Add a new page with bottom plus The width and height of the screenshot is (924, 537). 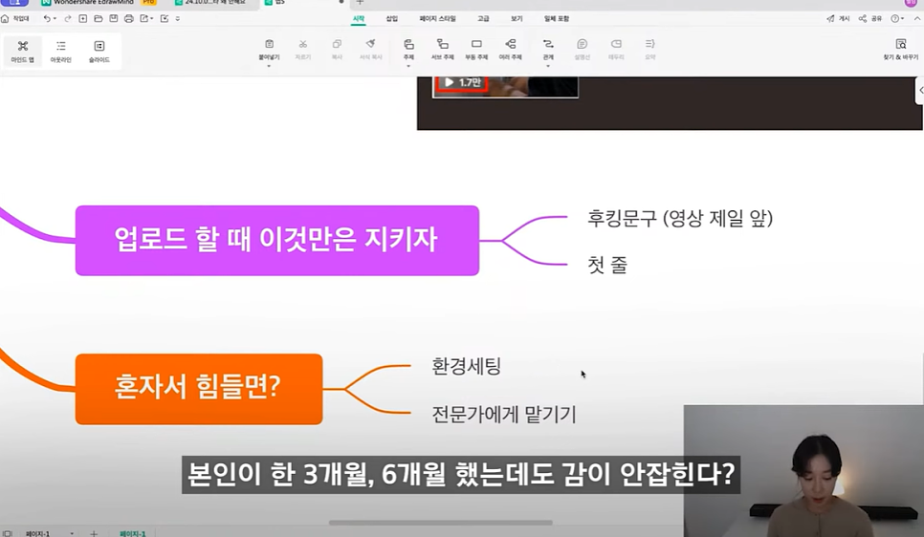click(94, 533)
